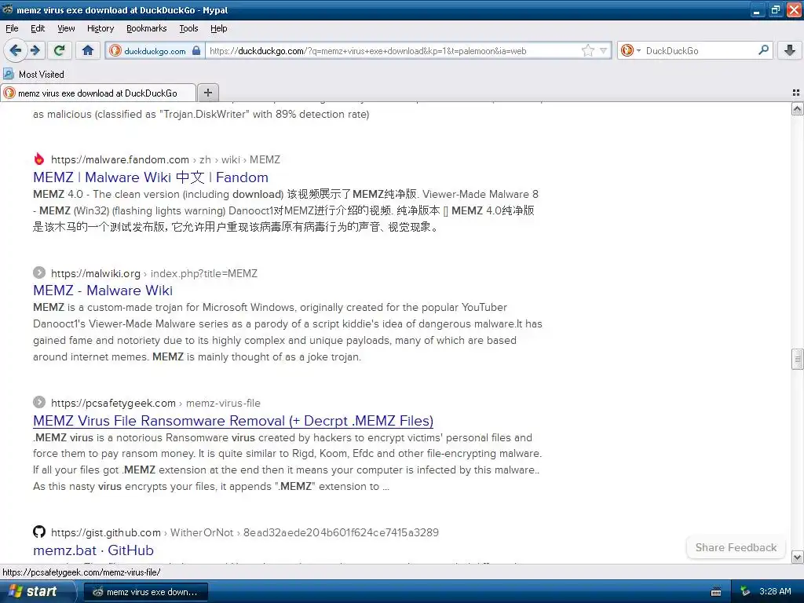Open the URL bar history dropdown arrow
804x603 pixels.
point(604,51)
